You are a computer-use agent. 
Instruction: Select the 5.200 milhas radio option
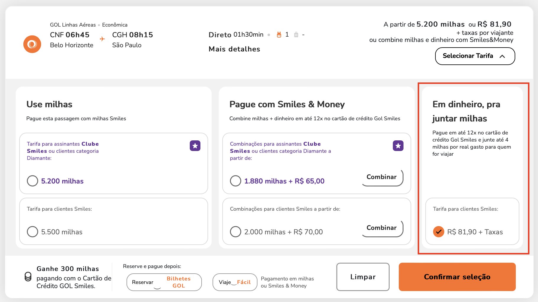[33, 181]
